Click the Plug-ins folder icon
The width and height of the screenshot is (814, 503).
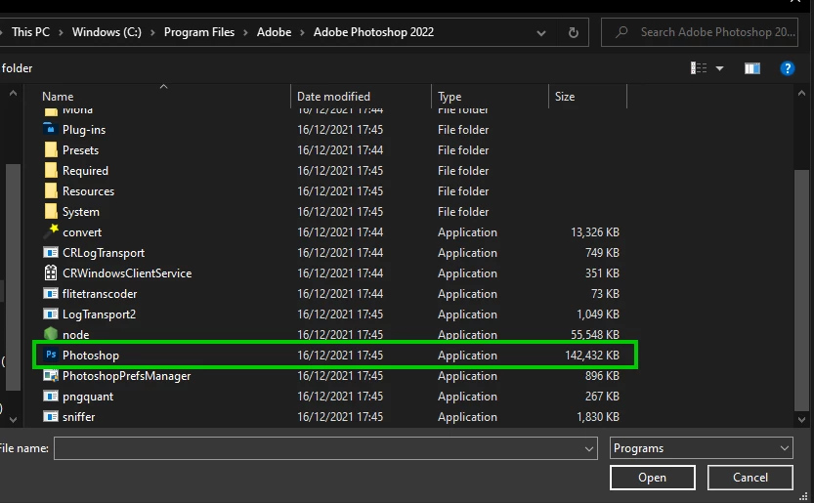(x=51, y=129)
